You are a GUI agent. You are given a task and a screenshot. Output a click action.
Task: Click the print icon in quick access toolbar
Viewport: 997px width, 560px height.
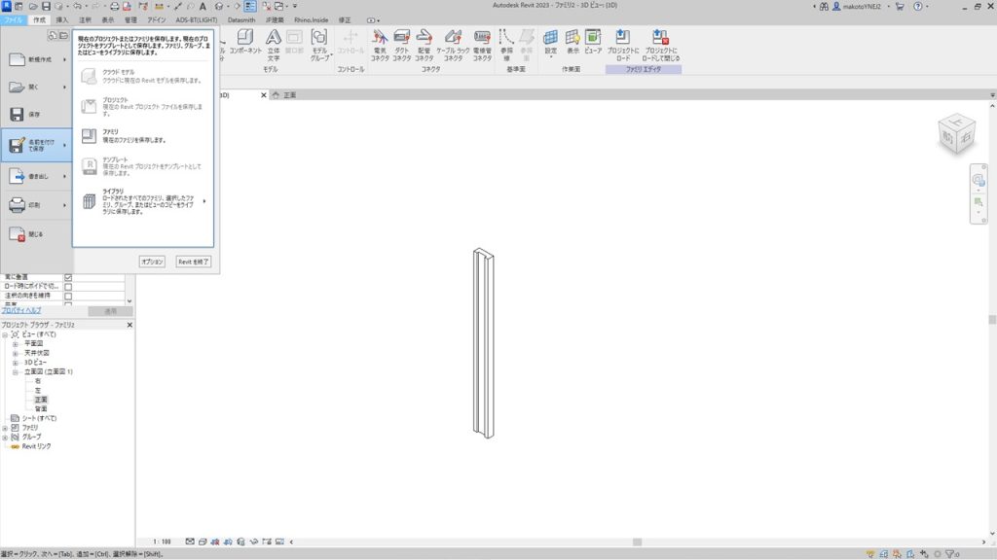click(x=114, y=7)
